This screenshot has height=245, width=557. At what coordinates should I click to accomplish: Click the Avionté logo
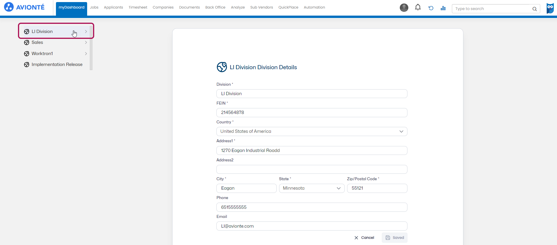tap(24, 7)
